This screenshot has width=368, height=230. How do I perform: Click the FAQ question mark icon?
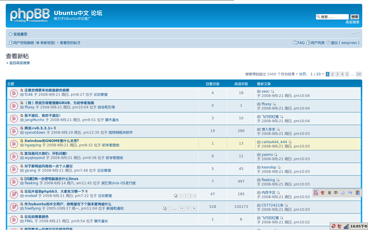[x=295, y=43]
